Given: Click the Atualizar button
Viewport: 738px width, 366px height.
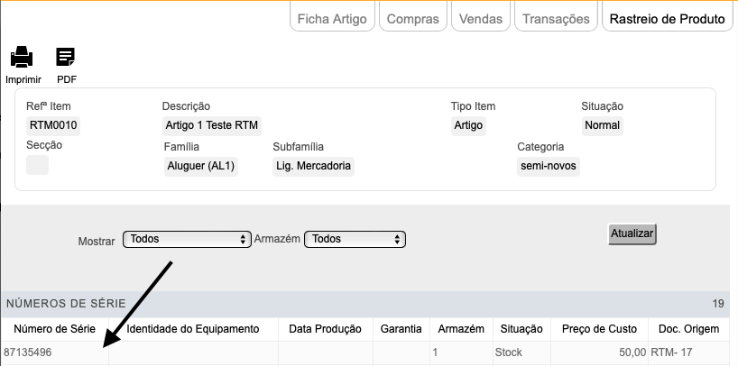Looking at the screenshot, I should pos(632,233).
